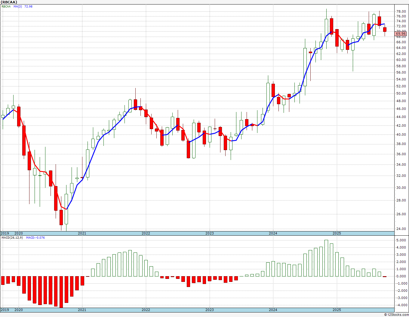The width and height of the screenshot is (409, 317).
Task: Select the MACD:-0.076 value label
Action: (x=35, y=238)
